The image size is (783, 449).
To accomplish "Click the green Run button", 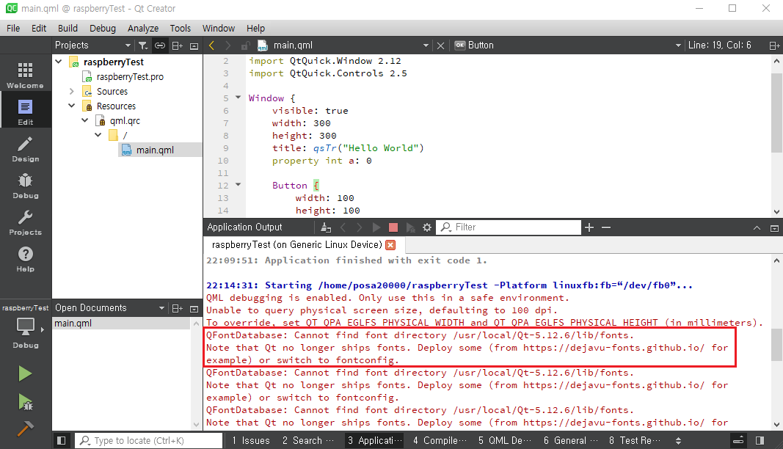I will (x=25, y=373).
